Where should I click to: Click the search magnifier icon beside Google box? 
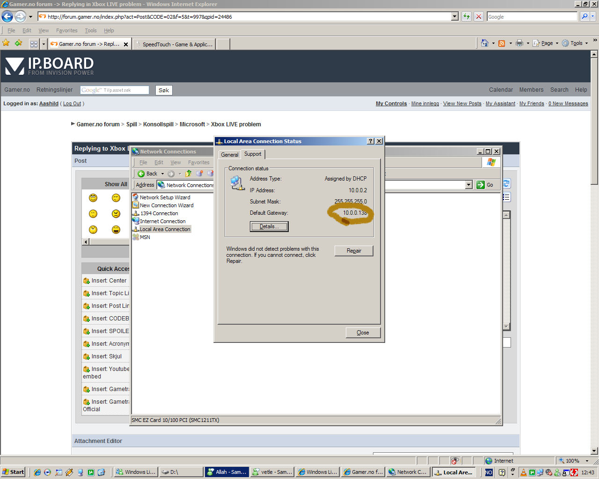(584, 16)
